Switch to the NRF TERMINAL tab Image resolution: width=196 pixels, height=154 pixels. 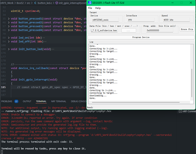59,101
